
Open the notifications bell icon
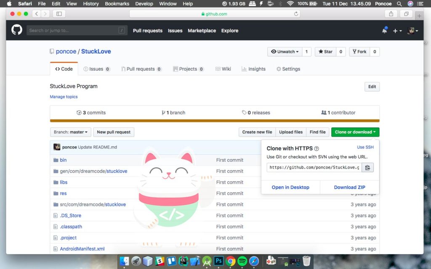(x=384, y=30)
